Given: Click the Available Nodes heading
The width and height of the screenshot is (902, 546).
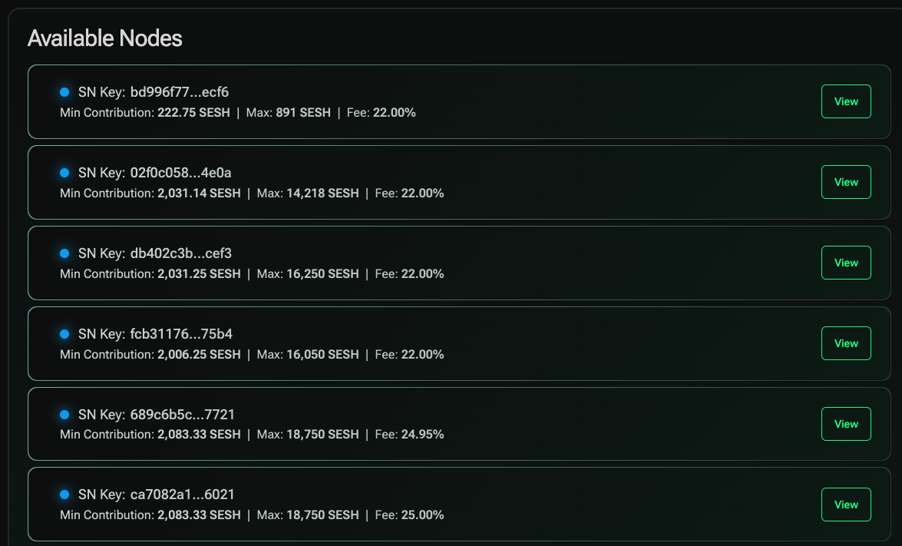Looking at the screenshot, I should pyautogui.click(x=104, y=38).
